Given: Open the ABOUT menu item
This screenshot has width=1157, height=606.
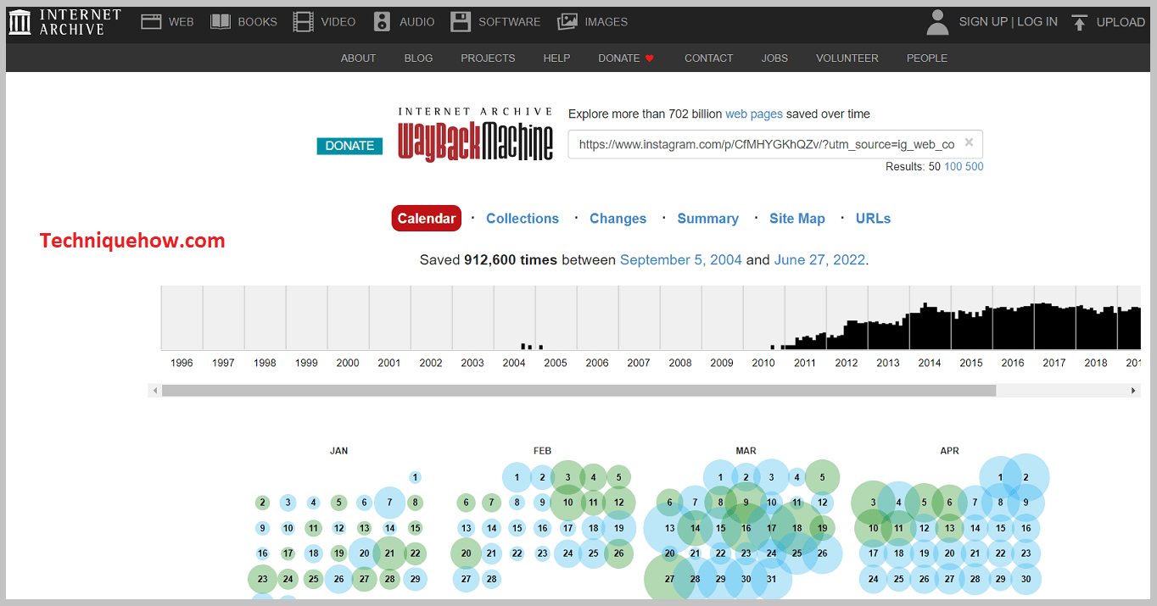Looking at the screenshot, I should point(358,58).
